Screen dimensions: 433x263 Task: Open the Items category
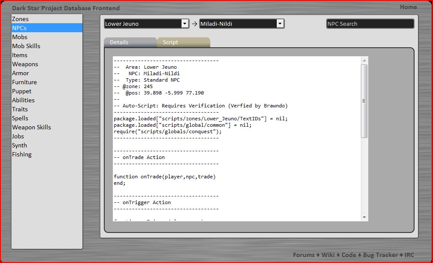coord(20,55)
